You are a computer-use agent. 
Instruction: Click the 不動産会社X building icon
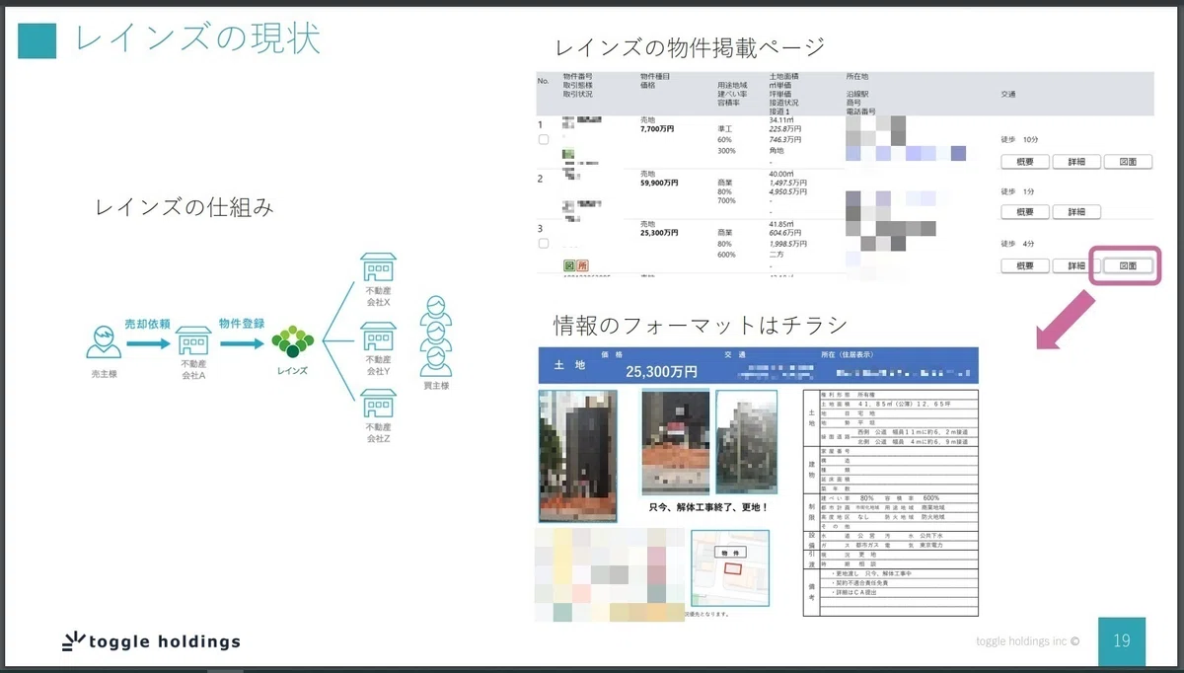(379, 266)
